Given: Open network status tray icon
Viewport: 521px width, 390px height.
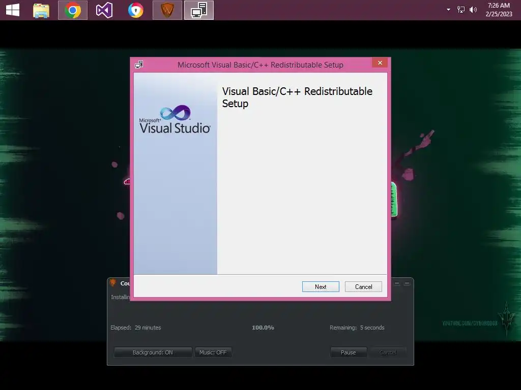Looking at the screenshot, I should 461,10.
